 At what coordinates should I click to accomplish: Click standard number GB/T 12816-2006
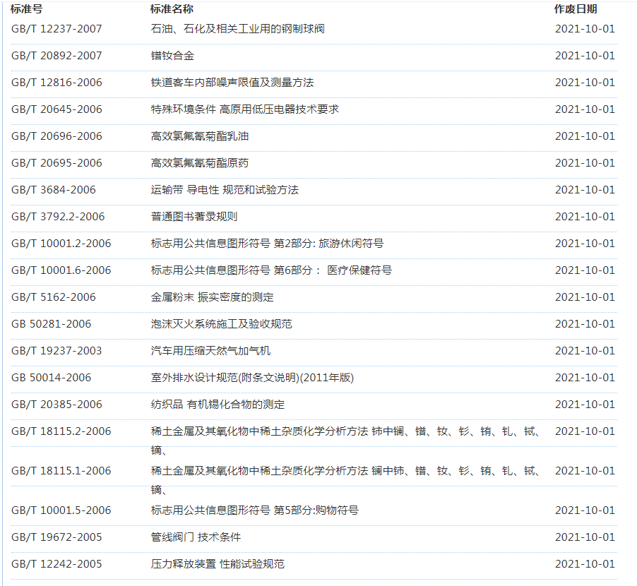(56, 83)
